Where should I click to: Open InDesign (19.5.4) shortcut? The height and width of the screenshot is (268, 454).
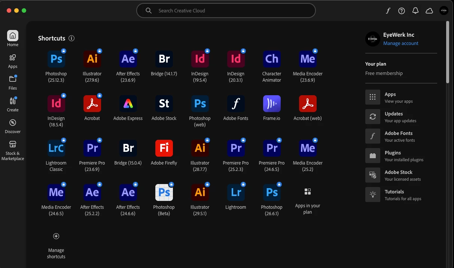click(200, 59)
